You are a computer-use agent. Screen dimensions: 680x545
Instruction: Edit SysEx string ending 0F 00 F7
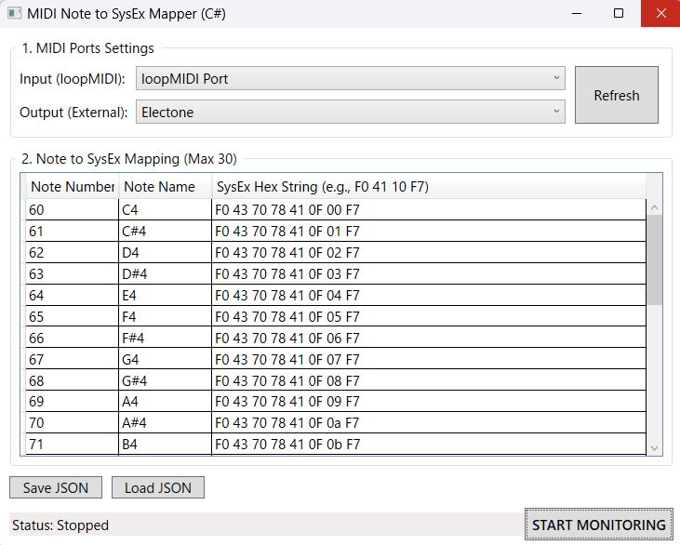point(429,210)
